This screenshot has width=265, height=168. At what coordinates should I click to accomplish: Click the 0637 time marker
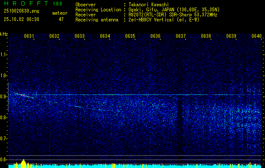tap(181, 36)
